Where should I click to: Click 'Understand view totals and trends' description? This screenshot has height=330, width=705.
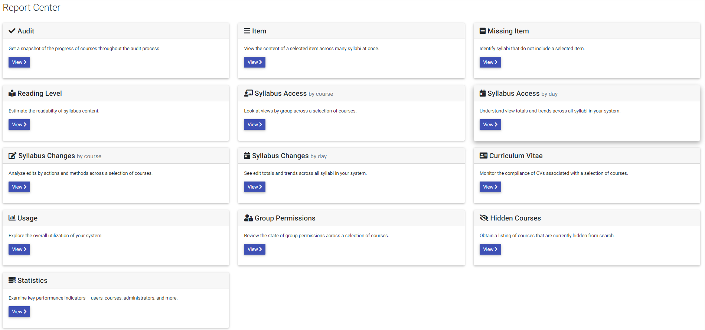coord(550,111)
